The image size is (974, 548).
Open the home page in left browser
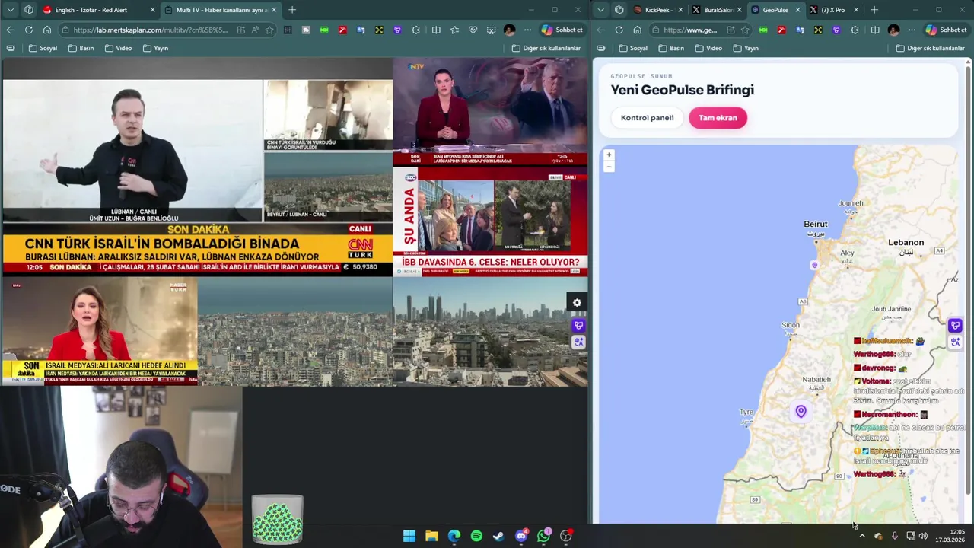[x=47, y=30]
